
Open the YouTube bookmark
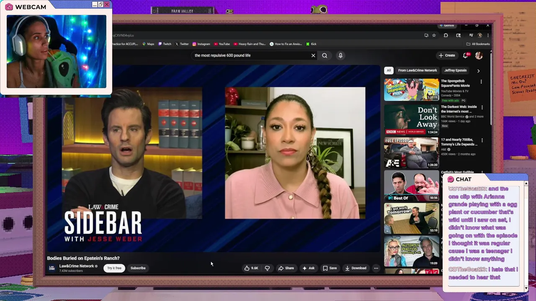coord(222,44)
